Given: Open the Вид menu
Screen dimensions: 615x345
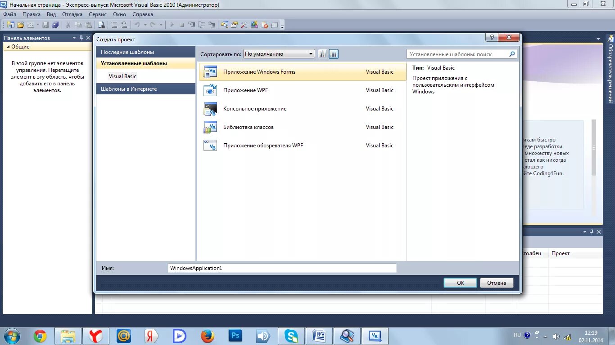Looking at the screenshot, I should pyautogui.click(x=51, y=14).
